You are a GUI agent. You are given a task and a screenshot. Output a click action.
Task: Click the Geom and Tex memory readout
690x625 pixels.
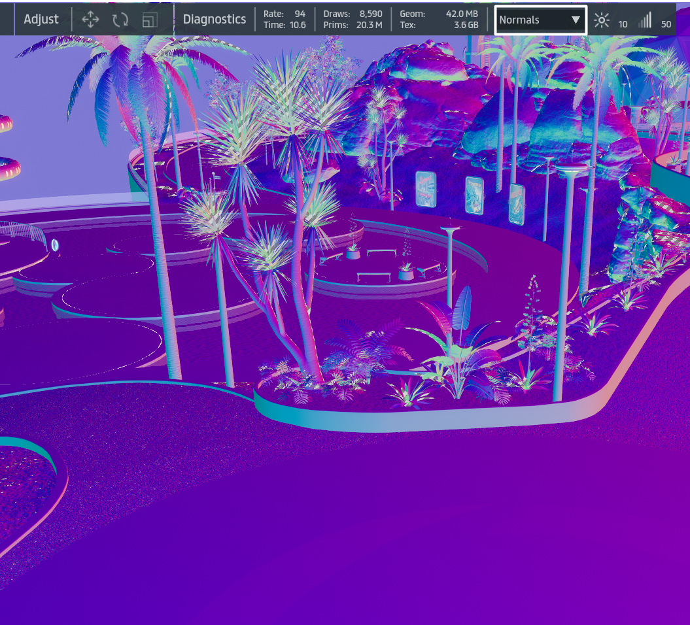[x=439, y=20]
